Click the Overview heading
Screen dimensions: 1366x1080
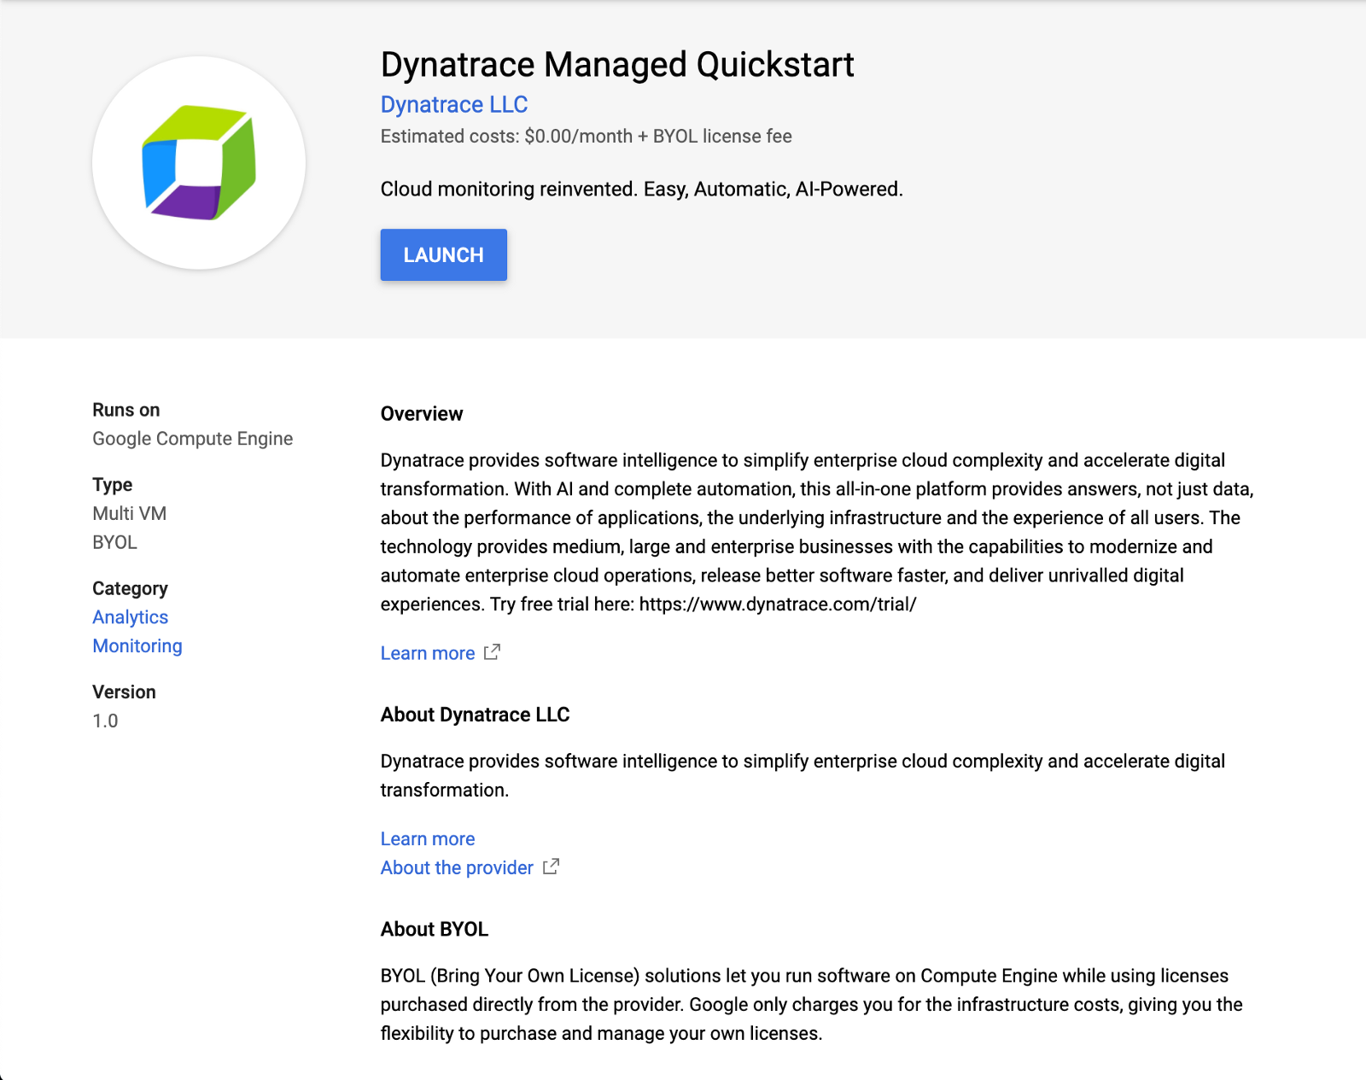tap(422, 414)
